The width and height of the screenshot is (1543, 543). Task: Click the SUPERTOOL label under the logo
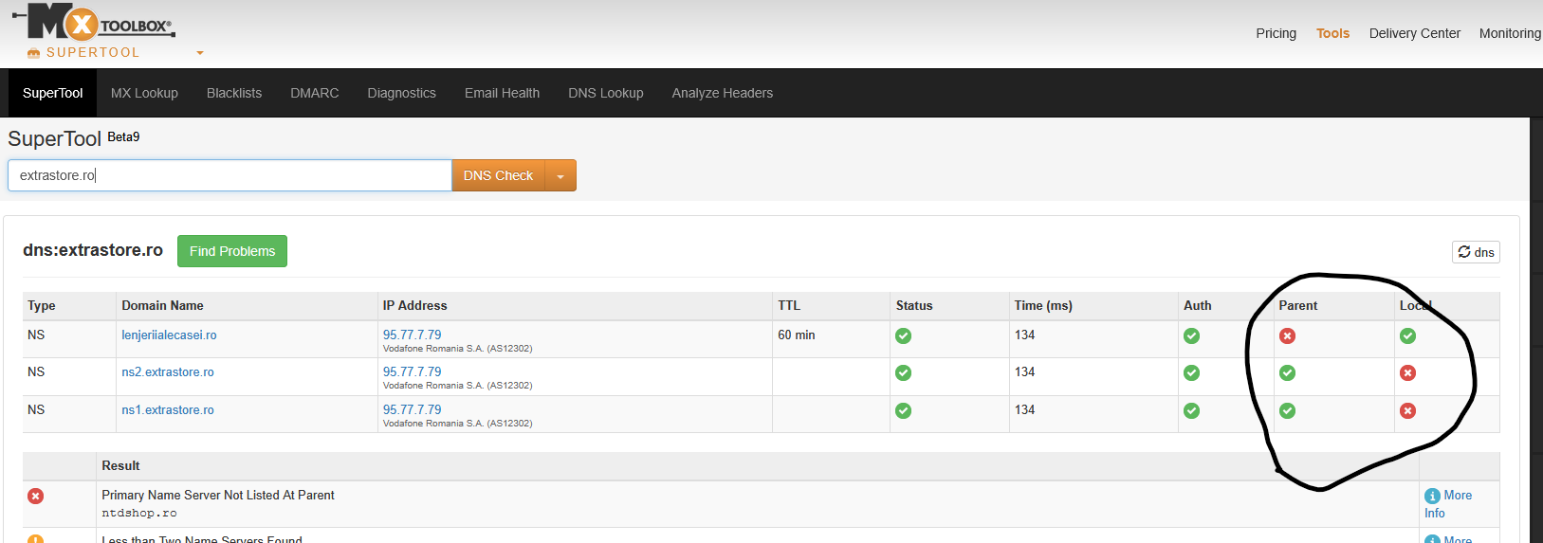pos(93,53)
